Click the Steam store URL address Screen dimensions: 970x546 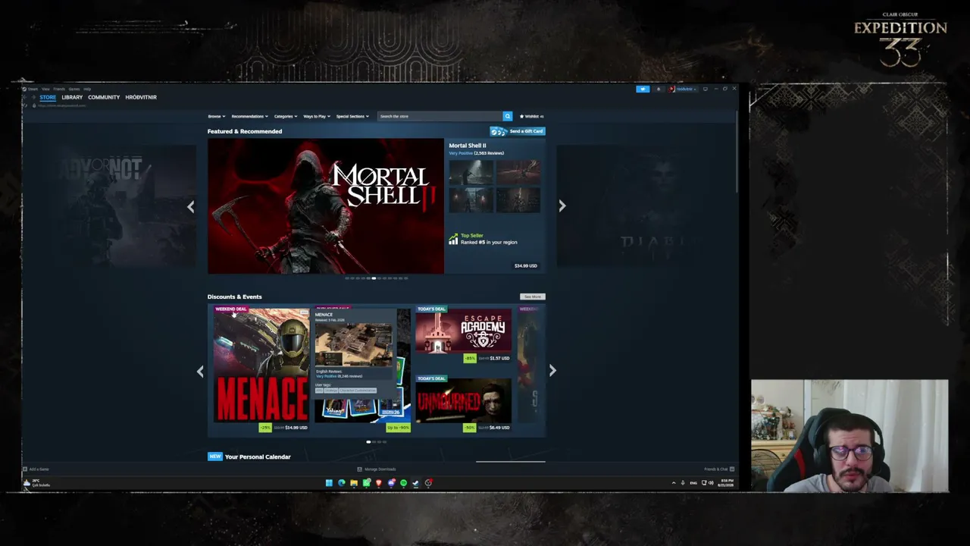click(x=62, y=105)
